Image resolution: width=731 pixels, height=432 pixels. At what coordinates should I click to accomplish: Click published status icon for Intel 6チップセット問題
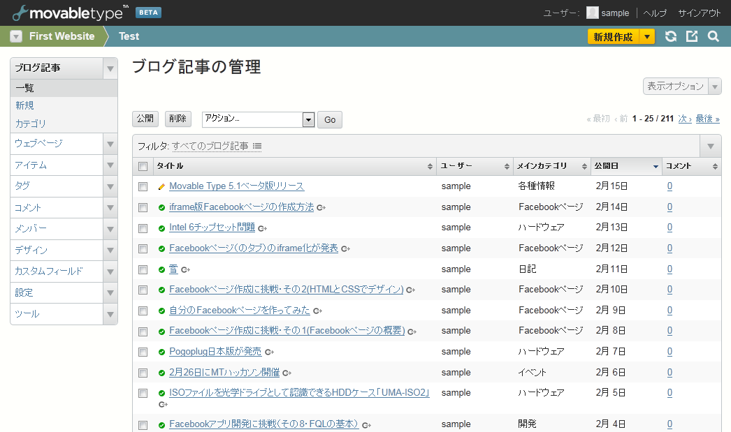click(x=161, y=228)
